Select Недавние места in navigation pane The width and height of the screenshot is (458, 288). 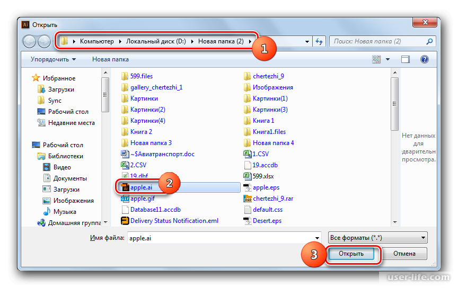tap(71, 123)
